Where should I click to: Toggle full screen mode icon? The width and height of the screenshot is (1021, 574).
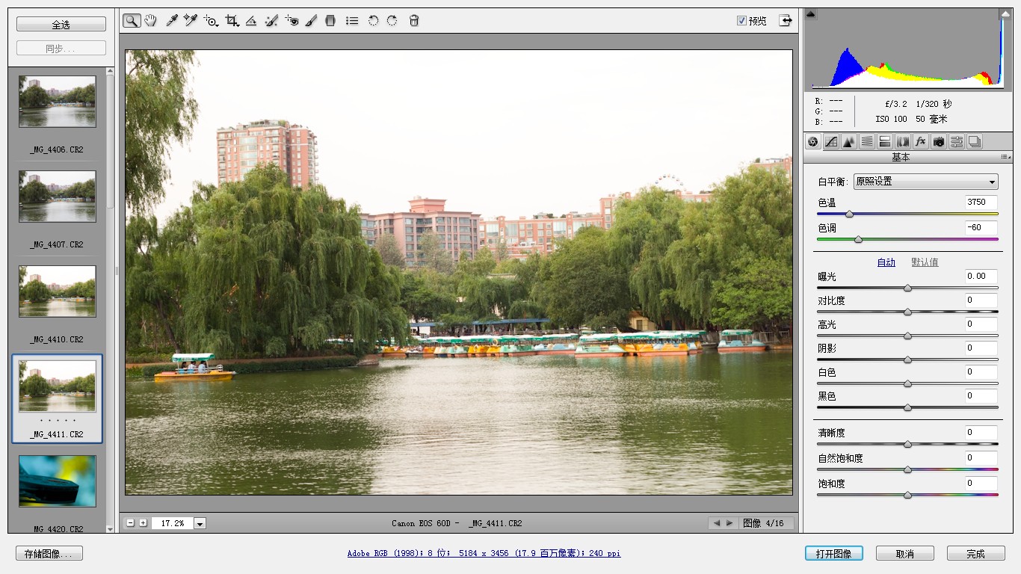click(x=786, y=21)
